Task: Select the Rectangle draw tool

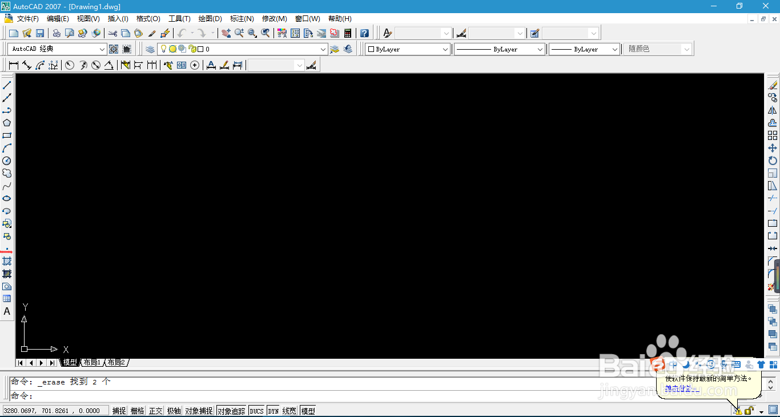Action: tap(7, 135)
